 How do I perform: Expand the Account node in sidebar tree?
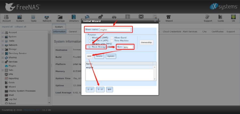(x=3, y=32)
